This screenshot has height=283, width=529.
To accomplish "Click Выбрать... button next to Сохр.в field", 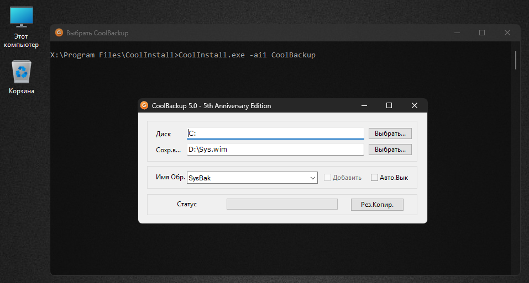I will pos(390,149).
